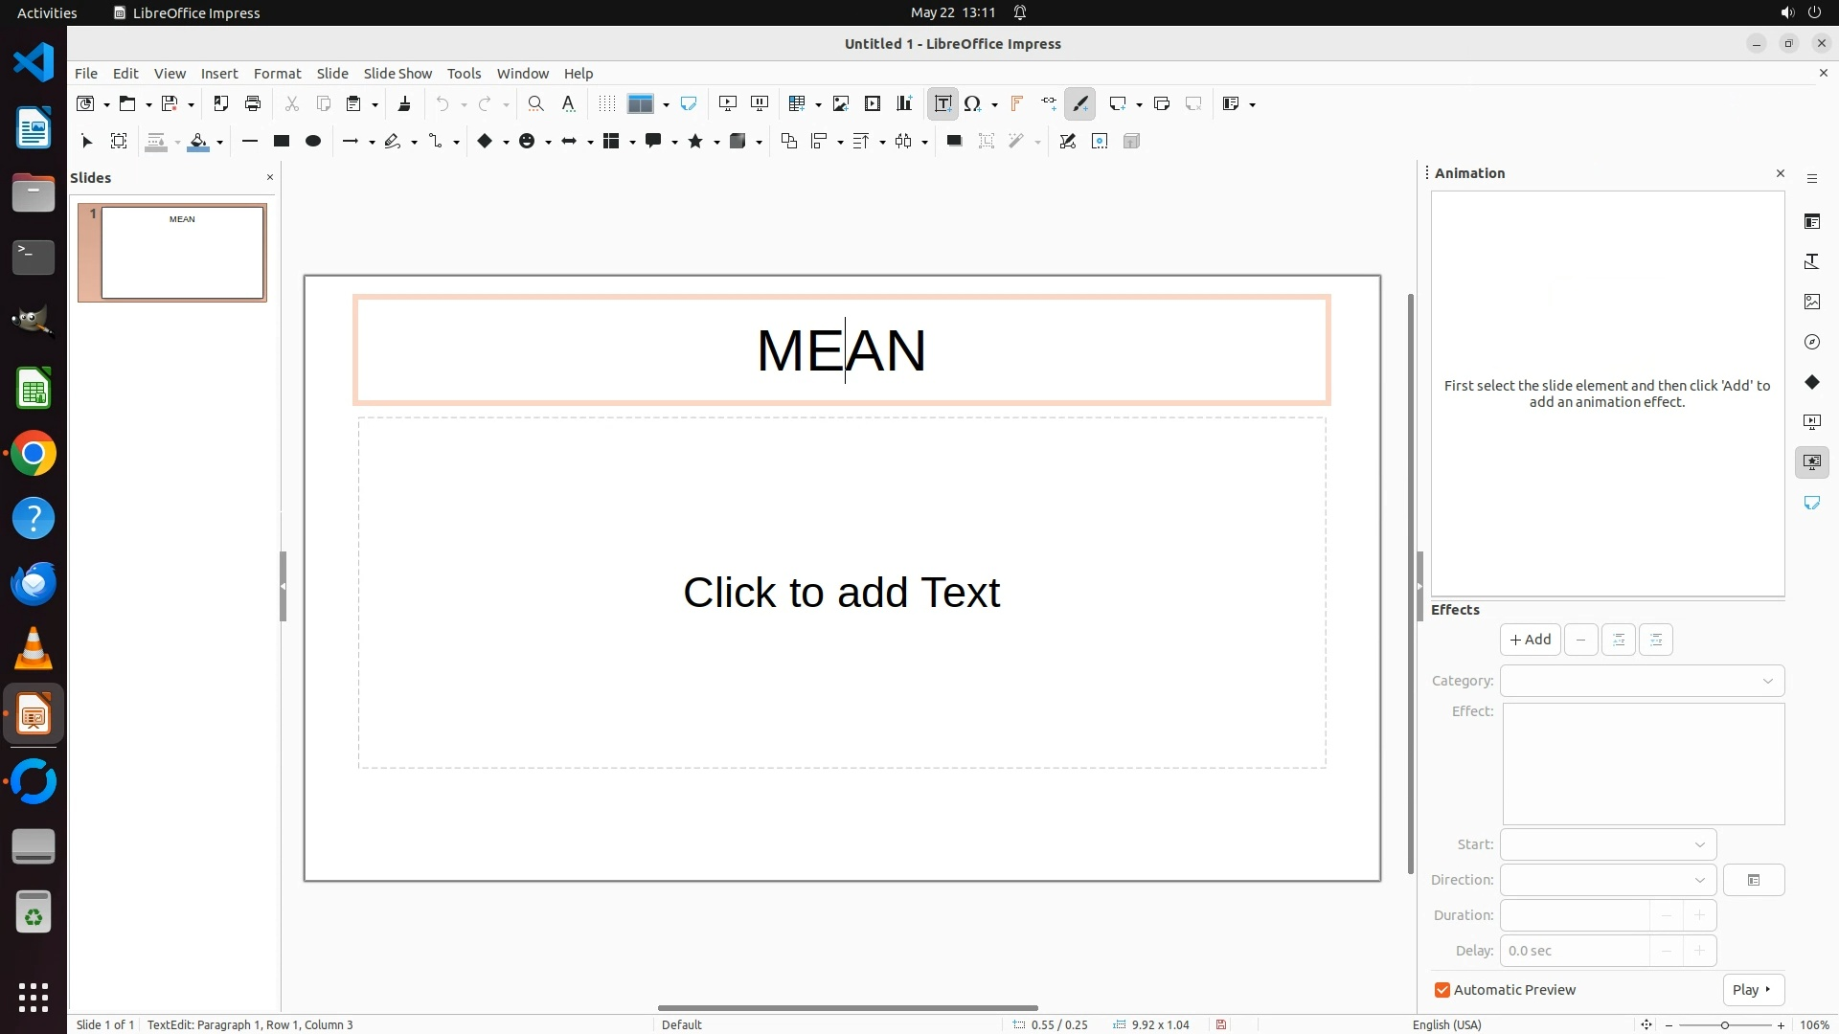
Task: Select the Ellipse shape tool
Action: click(x=312, y=141)
